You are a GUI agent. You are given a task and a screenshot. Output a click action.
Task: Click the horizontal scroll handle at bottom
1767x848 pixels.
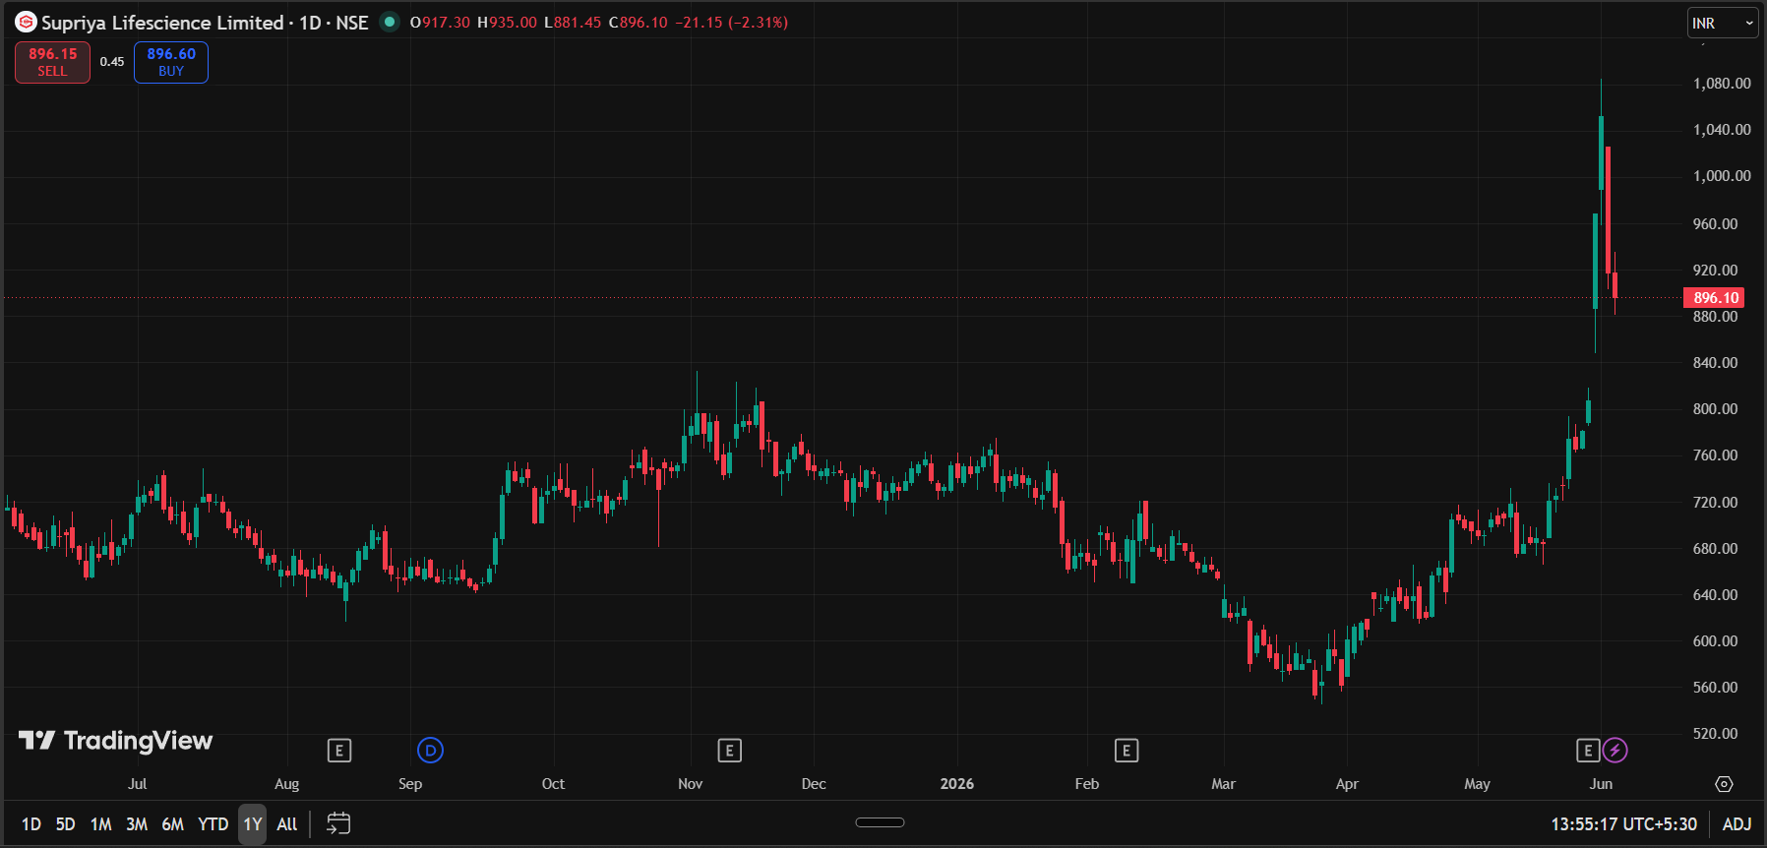(880, 822)
